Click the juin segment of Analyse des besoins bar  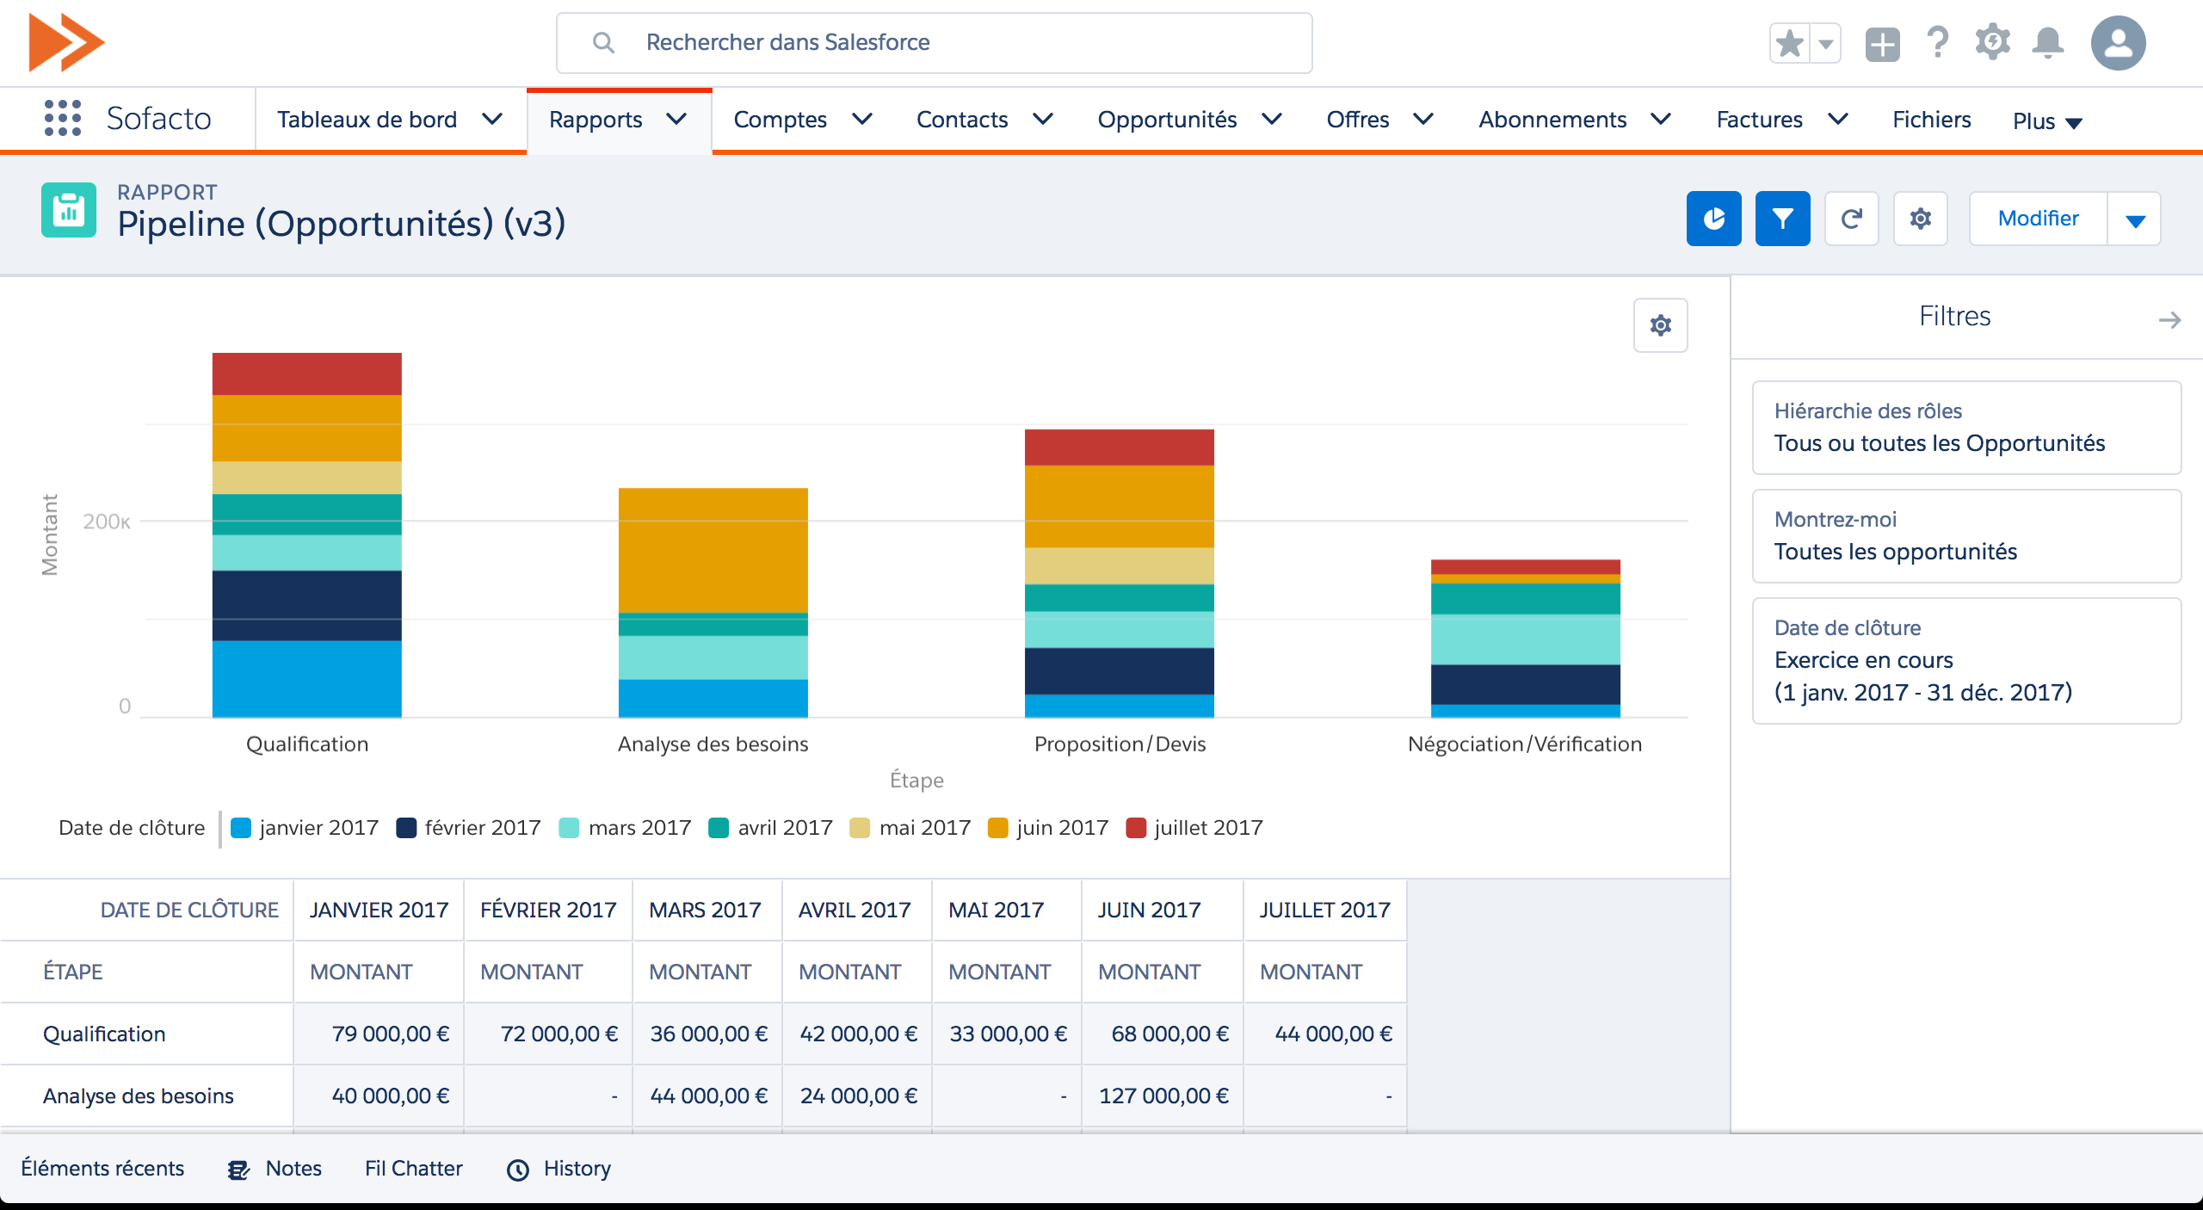(713, 550)
